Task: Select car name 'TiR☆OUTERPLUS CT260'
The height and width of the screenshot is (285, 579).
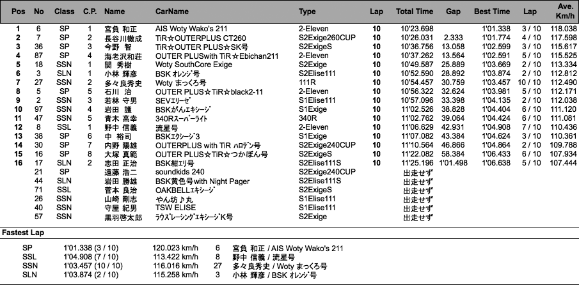Action: coord(200,38)
